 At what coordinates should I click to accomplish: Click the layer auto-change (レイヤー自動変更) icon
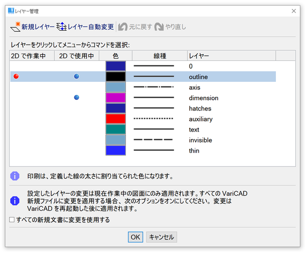point(62,27)
